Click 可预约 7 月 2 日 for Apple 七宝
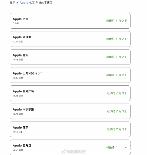The image size is (147, 155). tap(117, 21)
